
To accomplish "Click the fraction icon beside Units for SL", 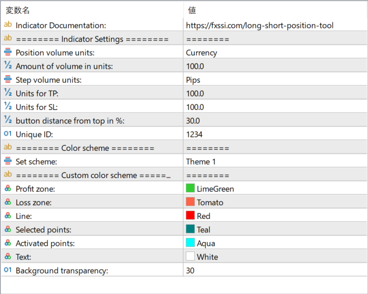I will pos(8,106).
